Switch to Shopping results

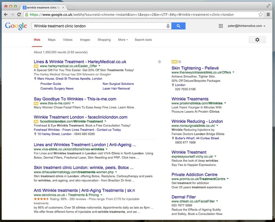[x=104, y=40]
